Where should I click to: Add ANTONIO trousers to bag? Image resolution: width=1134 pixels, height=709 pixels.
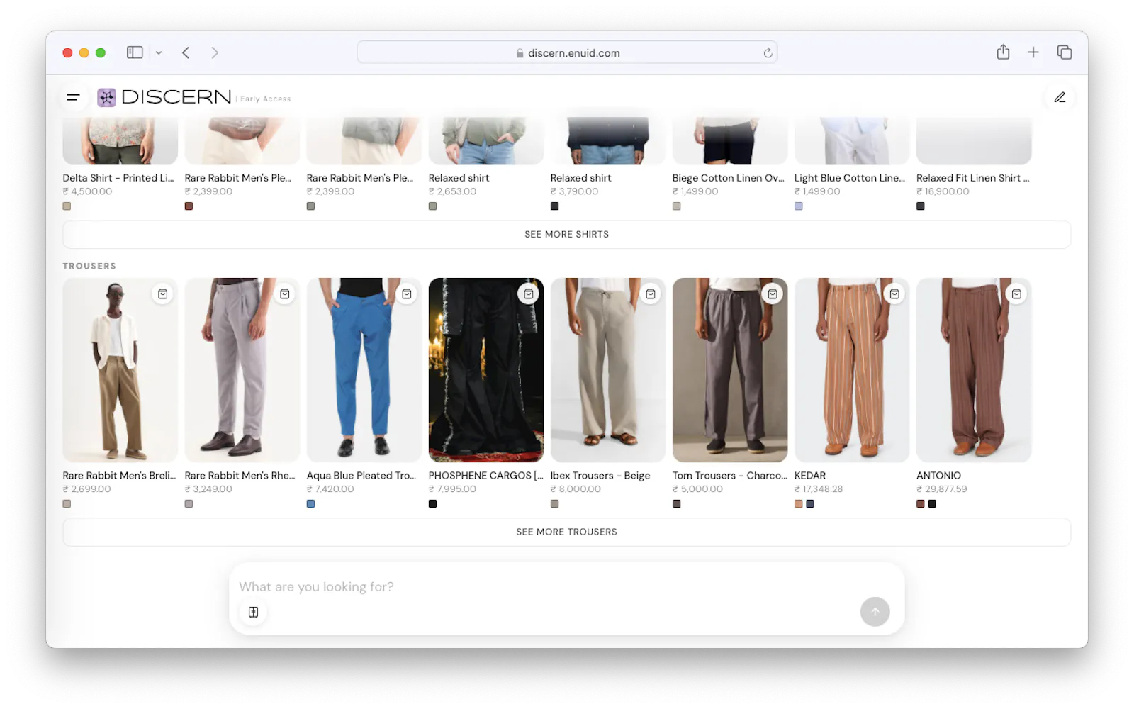[x=1016, y=294]
